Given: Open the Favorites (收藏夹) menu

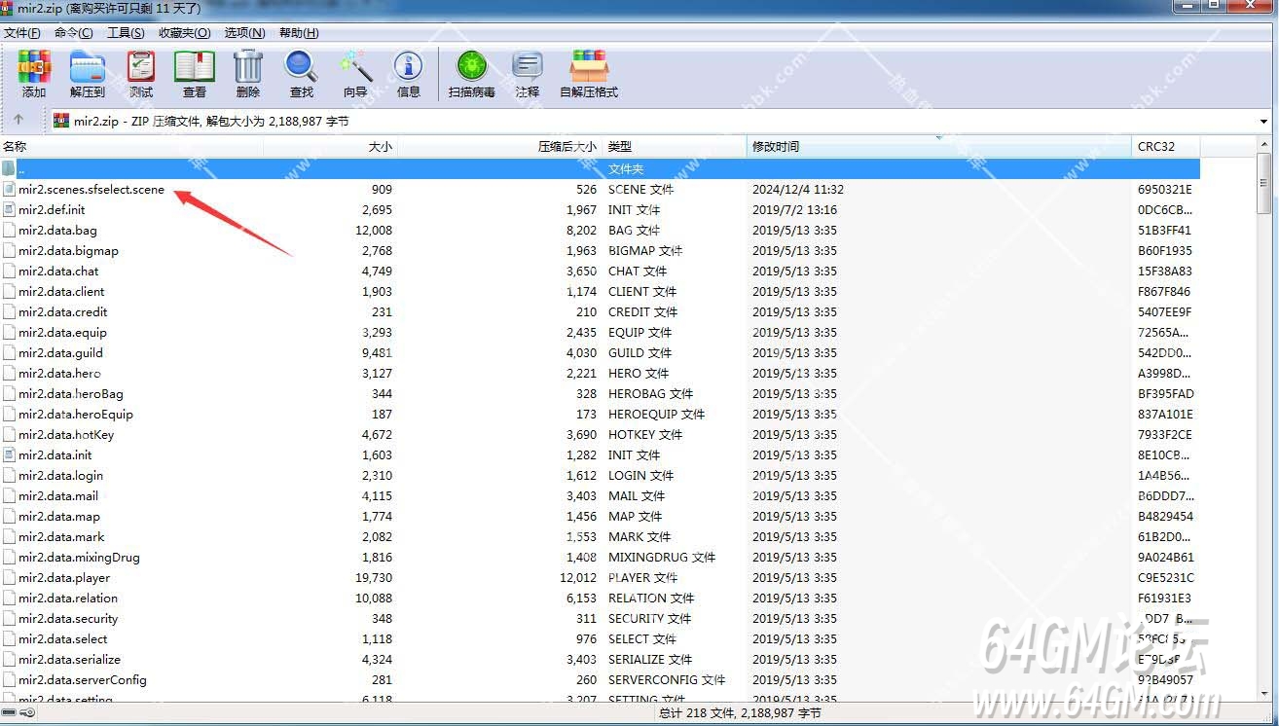Looking at the screenshot, I should point(184,33).
